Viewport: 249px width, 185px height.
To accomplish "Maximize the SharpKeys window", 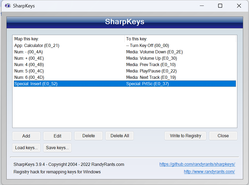I will pyautogui.click(x=220, y=6).
